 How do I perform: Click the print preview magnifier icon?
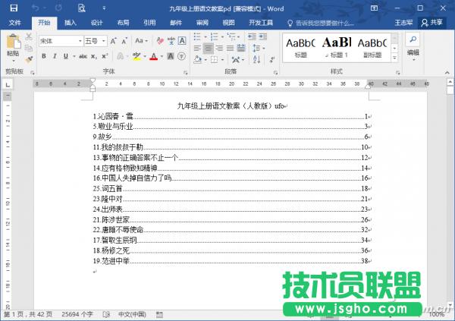80,8
